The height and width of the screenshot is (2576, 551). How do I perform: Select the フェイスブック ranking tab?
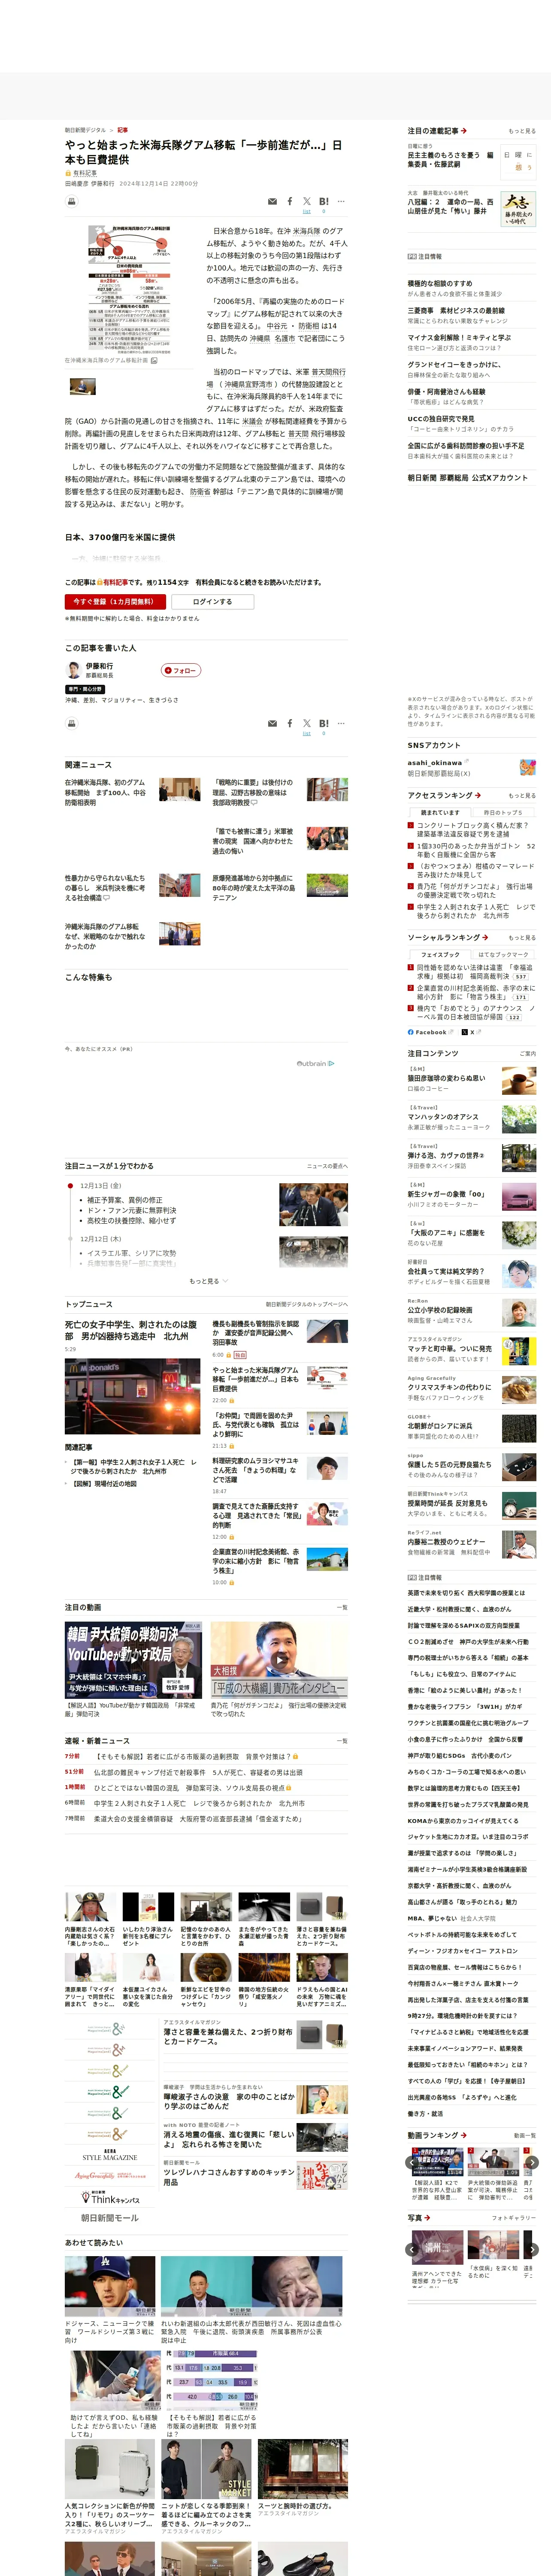coord(440,954)
